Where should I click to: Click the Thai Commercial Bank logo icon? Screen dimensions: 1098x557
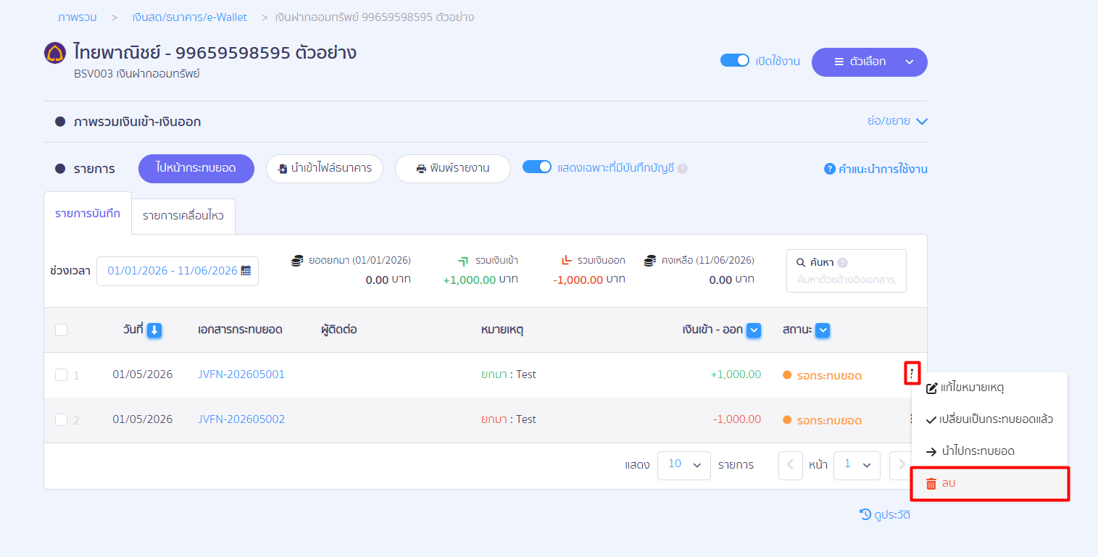pos(55,53)
